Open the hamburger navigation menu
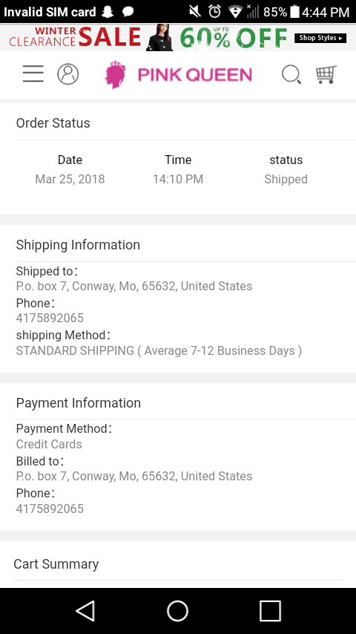Viewport: 356px width, 634px height. 33,74
